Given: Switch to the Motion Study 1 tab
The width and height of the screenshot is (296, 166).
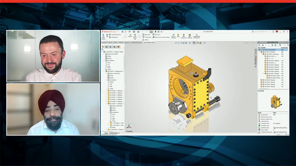Looking at the screenshot, I should (x=114, y=133).
